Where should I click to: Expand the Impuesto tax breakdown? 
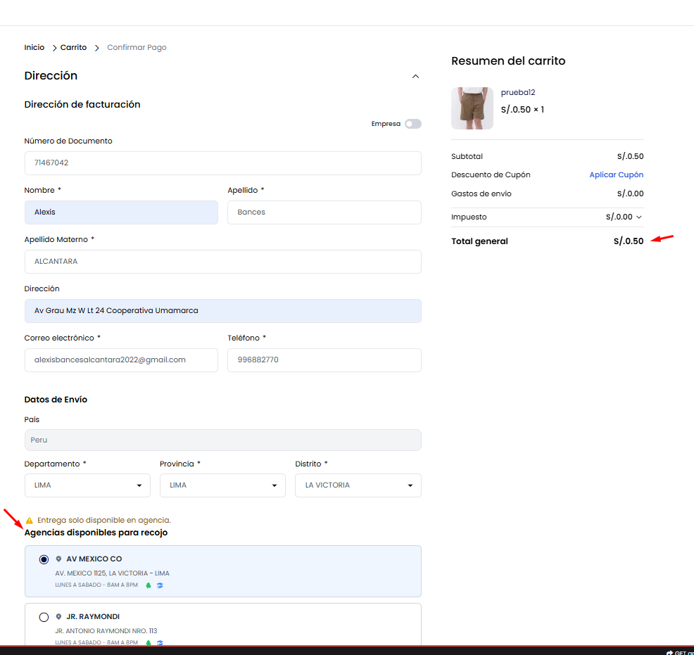[x=639, y=217]
